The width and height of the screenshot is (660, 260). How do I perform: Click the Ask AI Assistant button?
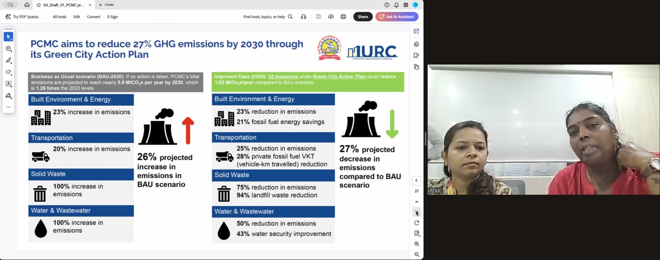click(397, 17)
